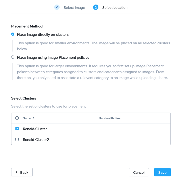Go to the Select Image step label
Image resolution: width=192 pixels, height=190 pixels.
[x=74, y=8]
